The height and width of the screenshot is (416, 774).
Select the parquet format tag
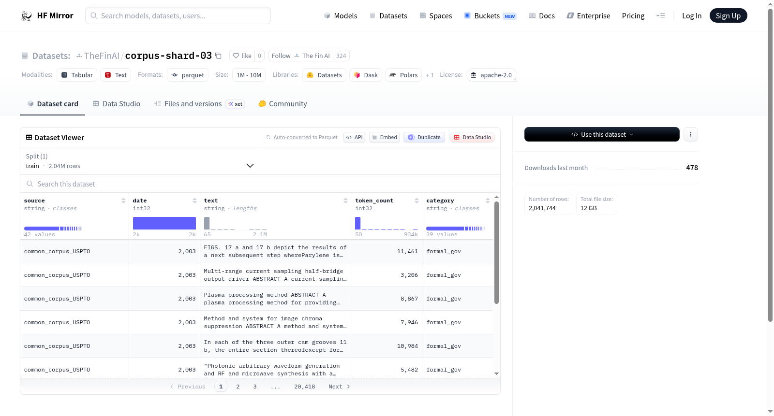coord(188,75)
